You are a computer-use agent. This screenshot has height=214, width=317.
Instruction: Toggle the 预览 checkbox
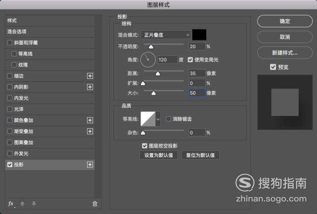tap(273, 67)
